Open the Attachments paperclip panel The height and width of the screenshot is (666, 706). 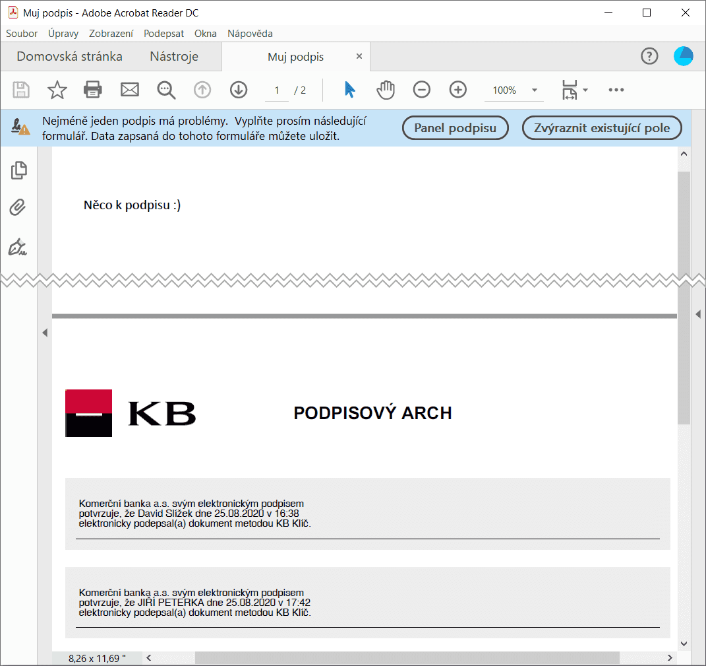18,207
